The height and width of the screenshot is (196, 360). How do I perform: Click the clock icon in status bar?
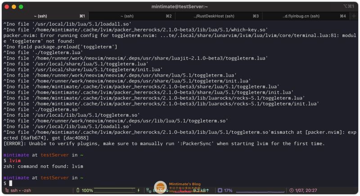(291, 190)
